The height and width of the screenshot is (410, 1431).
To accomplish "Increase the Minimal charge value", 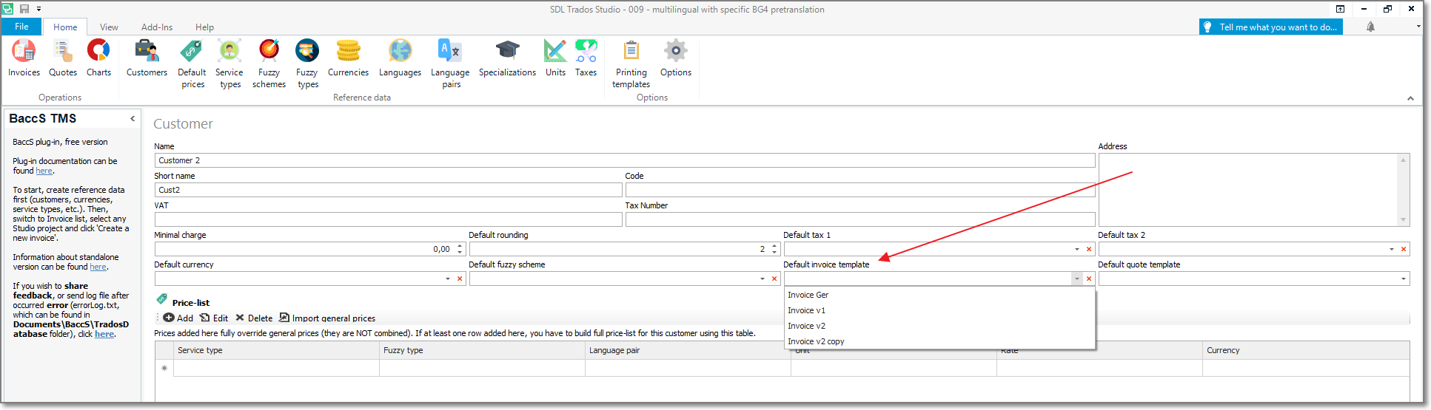I will click(x=460, y=246).
